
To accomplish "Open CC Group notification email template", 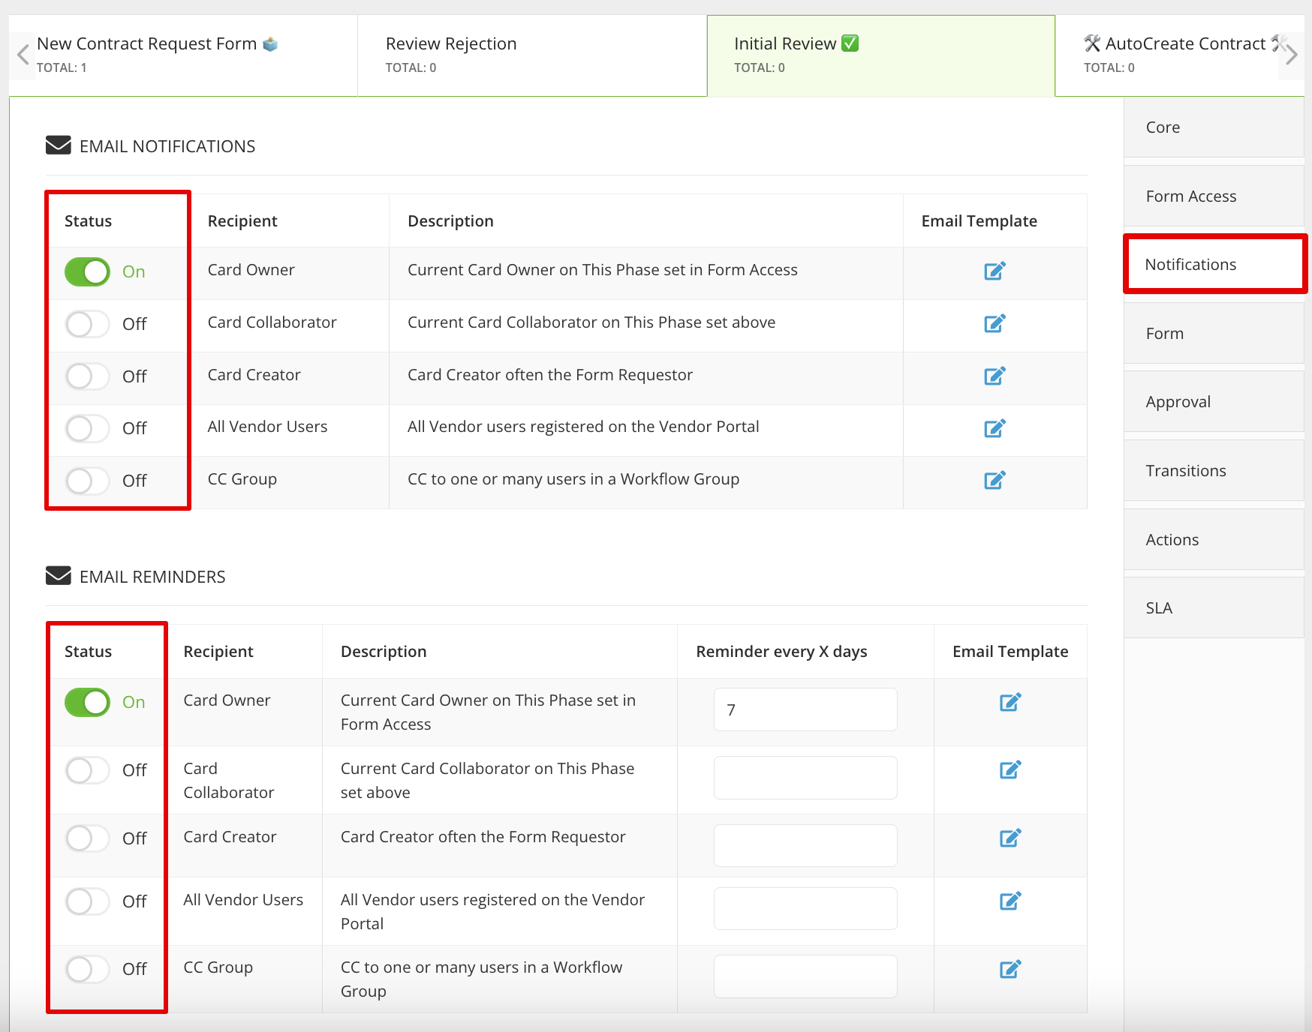I will pos(995,480).
